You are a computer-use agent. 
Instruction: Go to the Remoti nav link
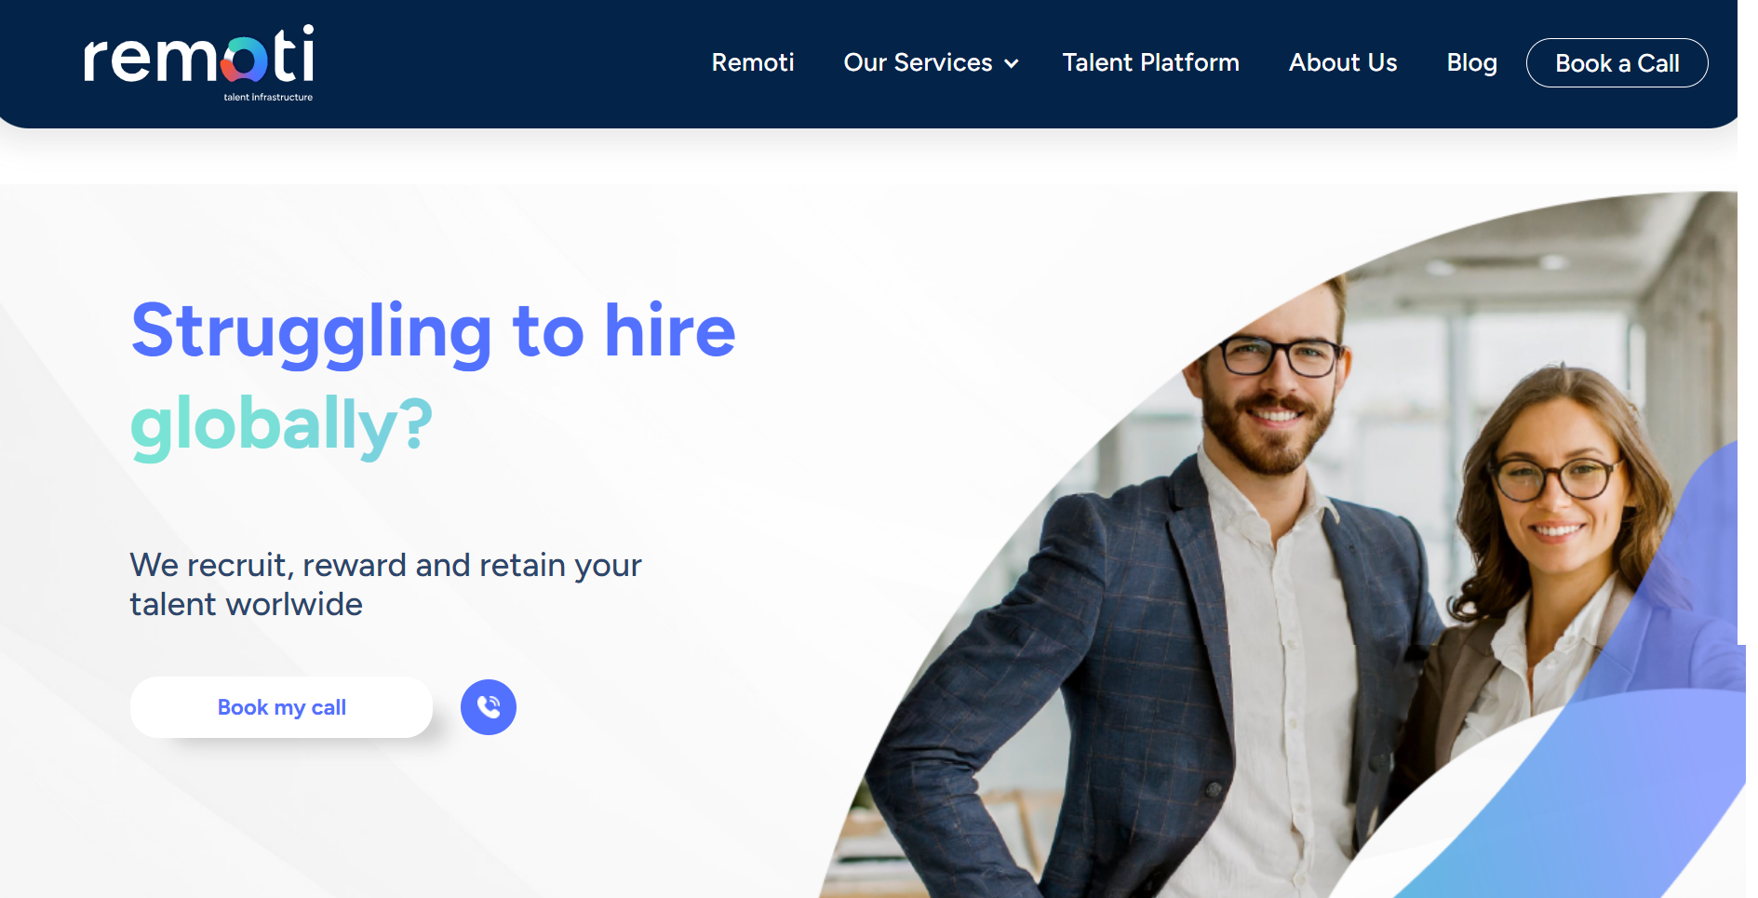(x=753, y=62)
